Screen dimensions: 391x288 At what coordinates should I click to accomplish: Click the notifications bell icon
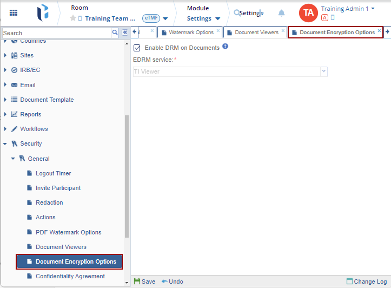coord(281,13)
